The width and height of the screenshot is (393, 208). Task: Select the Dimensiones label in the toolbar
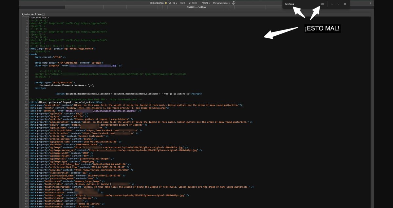pos(157,3)
